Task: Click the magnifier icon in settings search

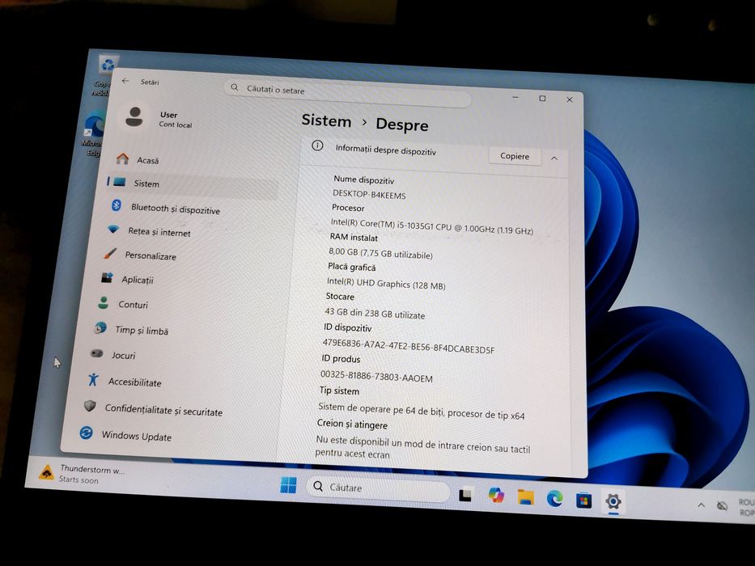Action: pyautogui.click(x=235, y=87)
